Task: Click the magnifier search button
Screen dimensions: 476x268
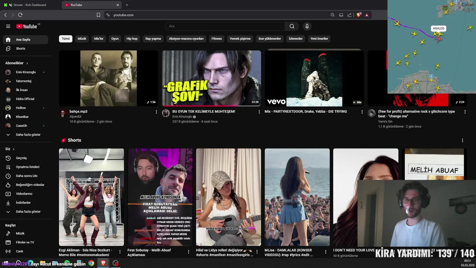Action: (292, 26)
